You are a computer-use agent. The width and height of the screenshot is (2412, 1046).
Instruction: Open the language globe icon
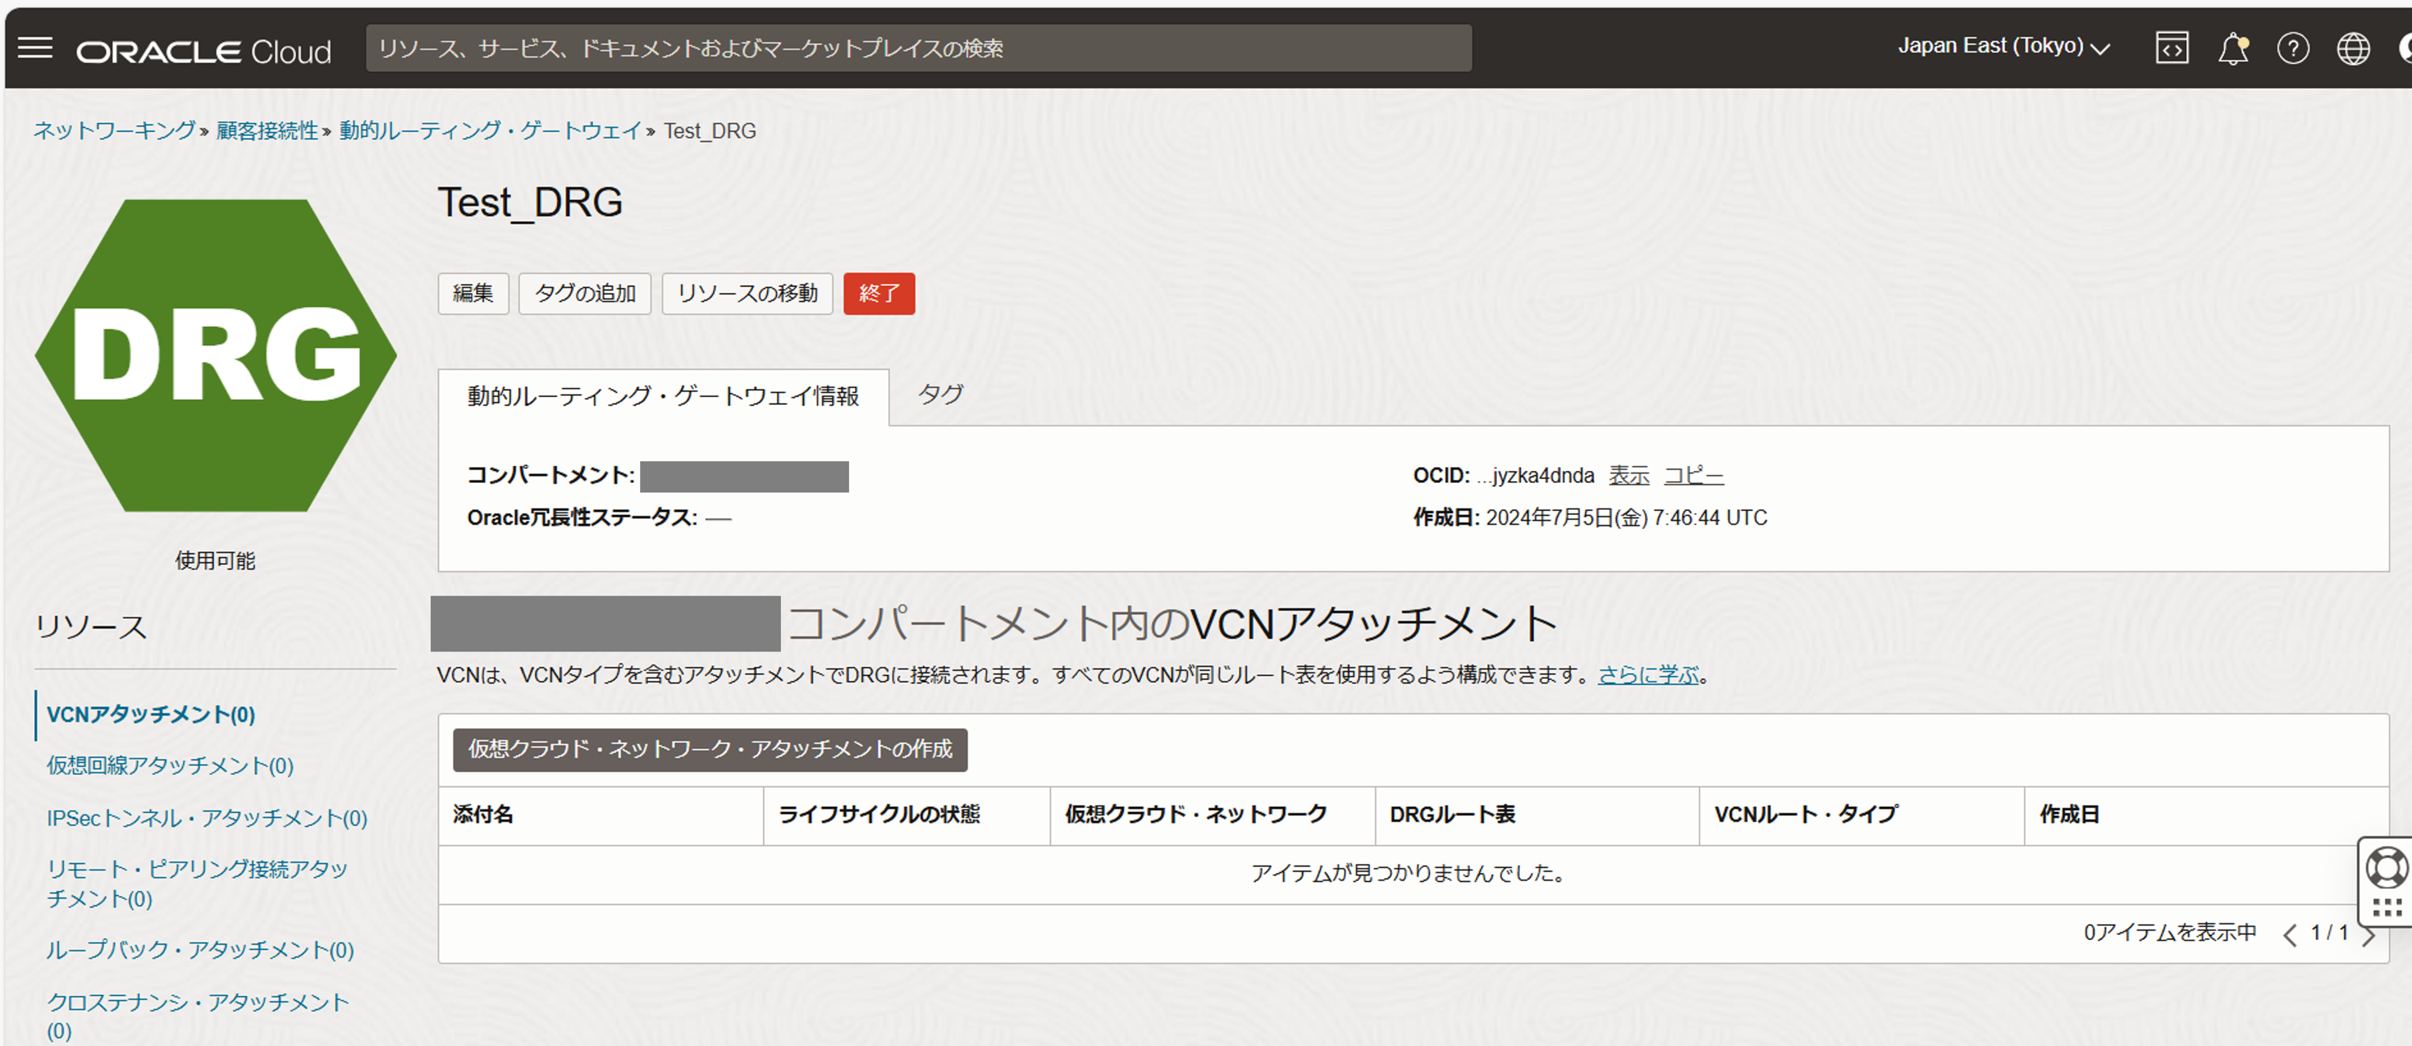point(2352,48)
